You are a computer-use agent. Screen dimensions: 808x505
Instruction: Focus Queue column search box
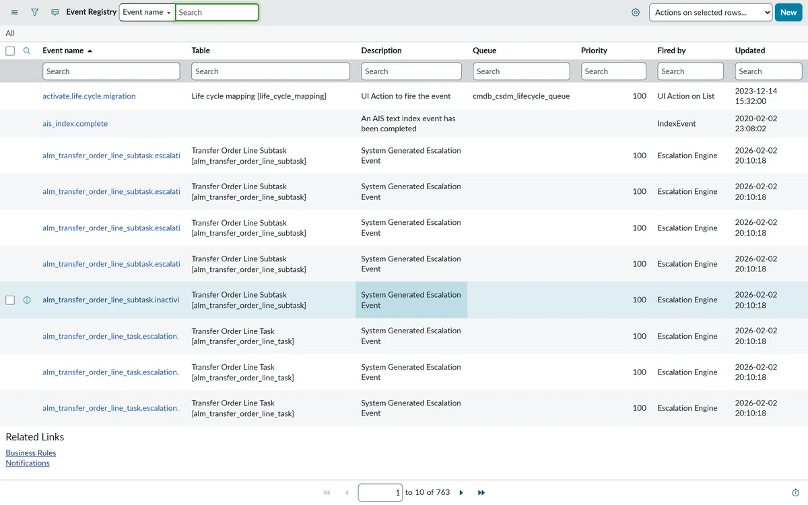pos(521,71)
